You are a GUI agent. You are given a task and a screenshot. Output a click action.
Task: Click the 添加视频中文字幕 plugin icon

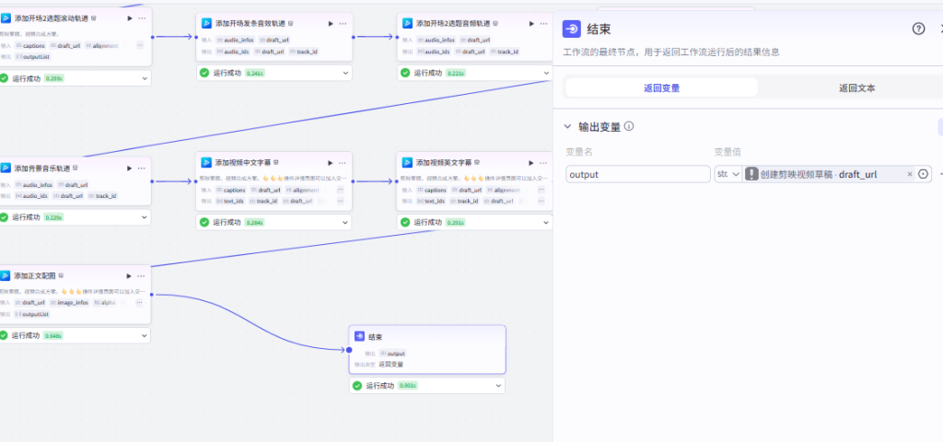206,162
